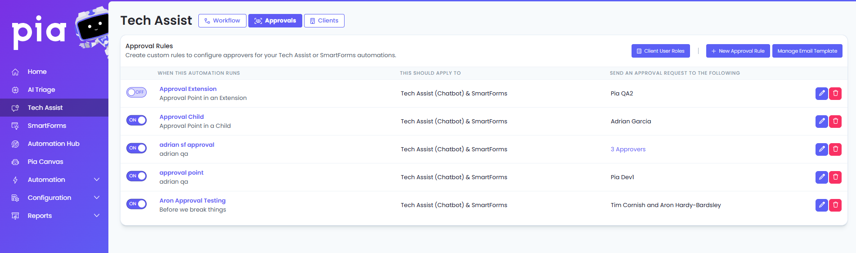
Task: Delete the Approval Child rule trash icon
Action: (835, 121)
